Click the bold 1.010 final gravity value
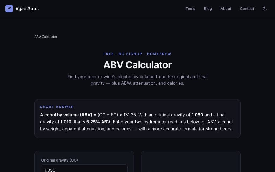Screen dimensions: 275x172 [66, 122]
